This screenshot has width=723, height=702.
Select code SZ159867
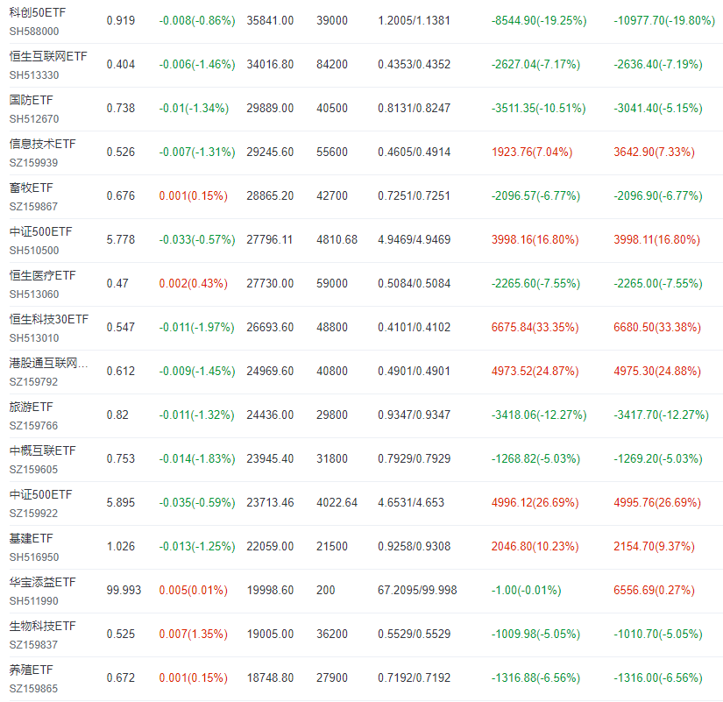click(33, 207)
